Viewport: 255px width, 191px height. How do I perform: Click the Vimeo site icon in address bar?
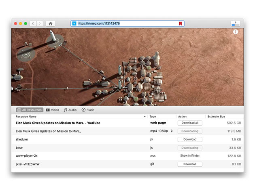coord(74,23)
